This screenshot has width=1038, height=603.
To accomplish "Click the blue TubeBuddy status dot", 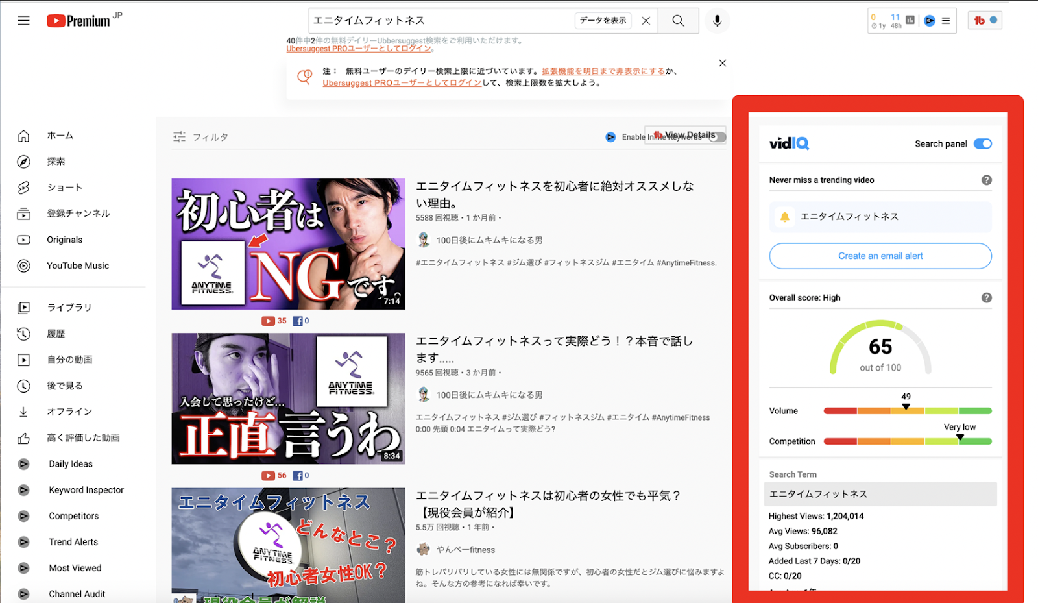I will tap(993, 20).
